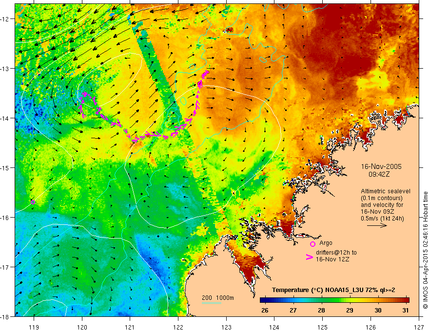
Task: Click the '16-Nov 12Z' drifter date text
Action: (x=332, y=259)
